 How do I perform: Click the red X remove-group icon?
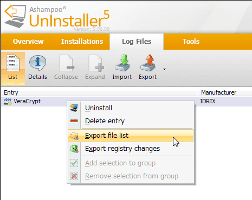pos(74,176)
